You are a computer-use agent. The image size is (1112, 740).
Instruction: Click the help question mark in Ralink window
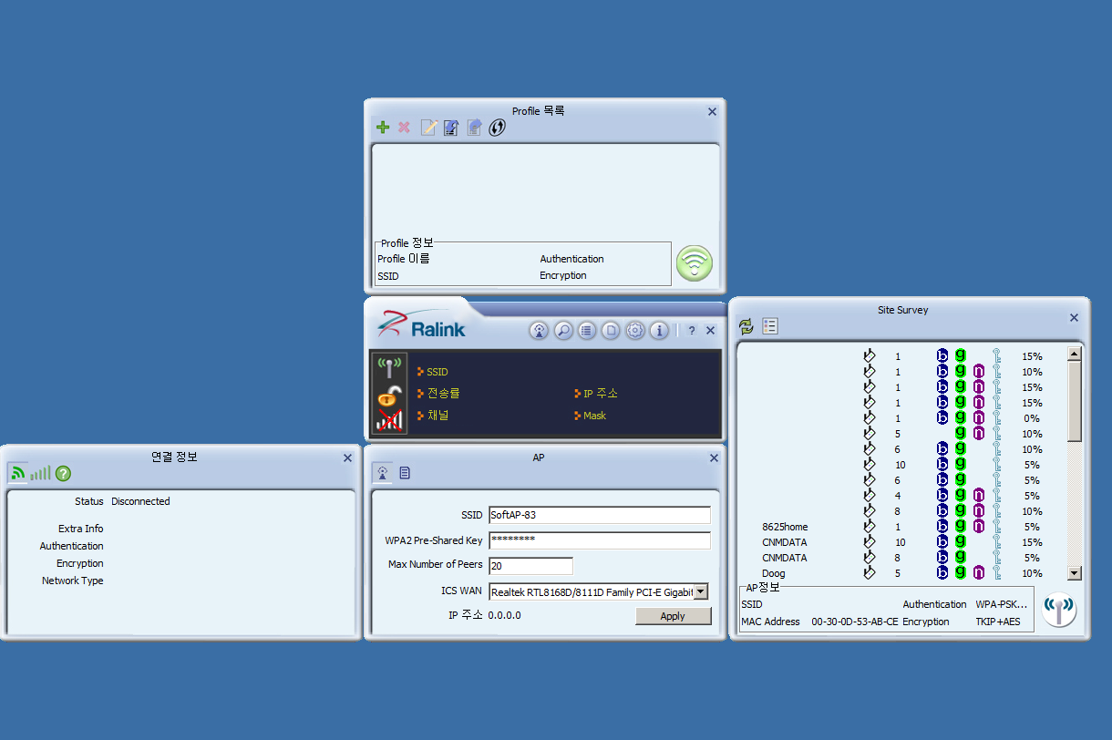pos(692,331)
